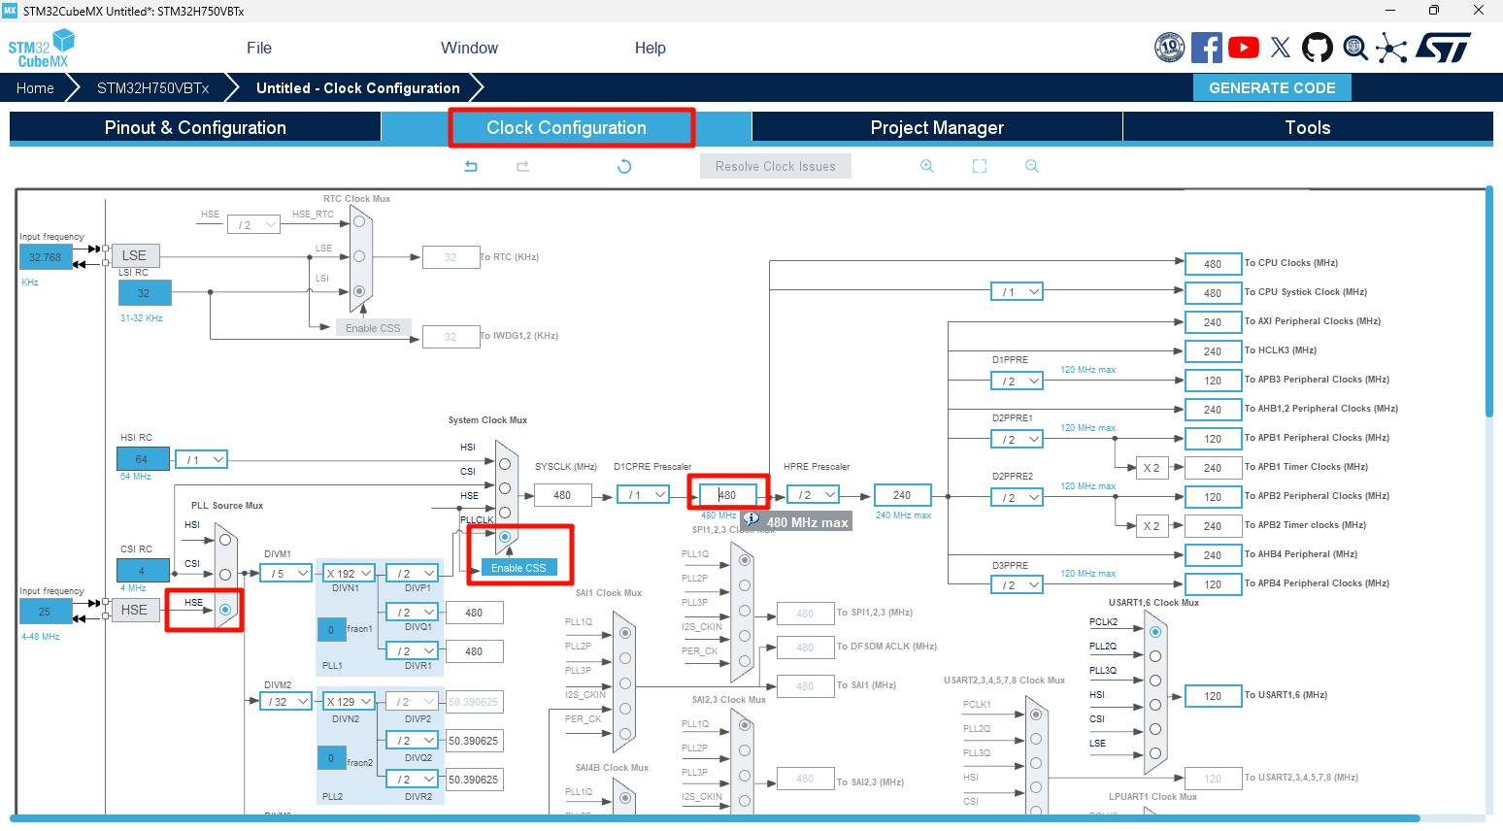
Task: Click the ST logo icon
Action: coord(1443,48)
